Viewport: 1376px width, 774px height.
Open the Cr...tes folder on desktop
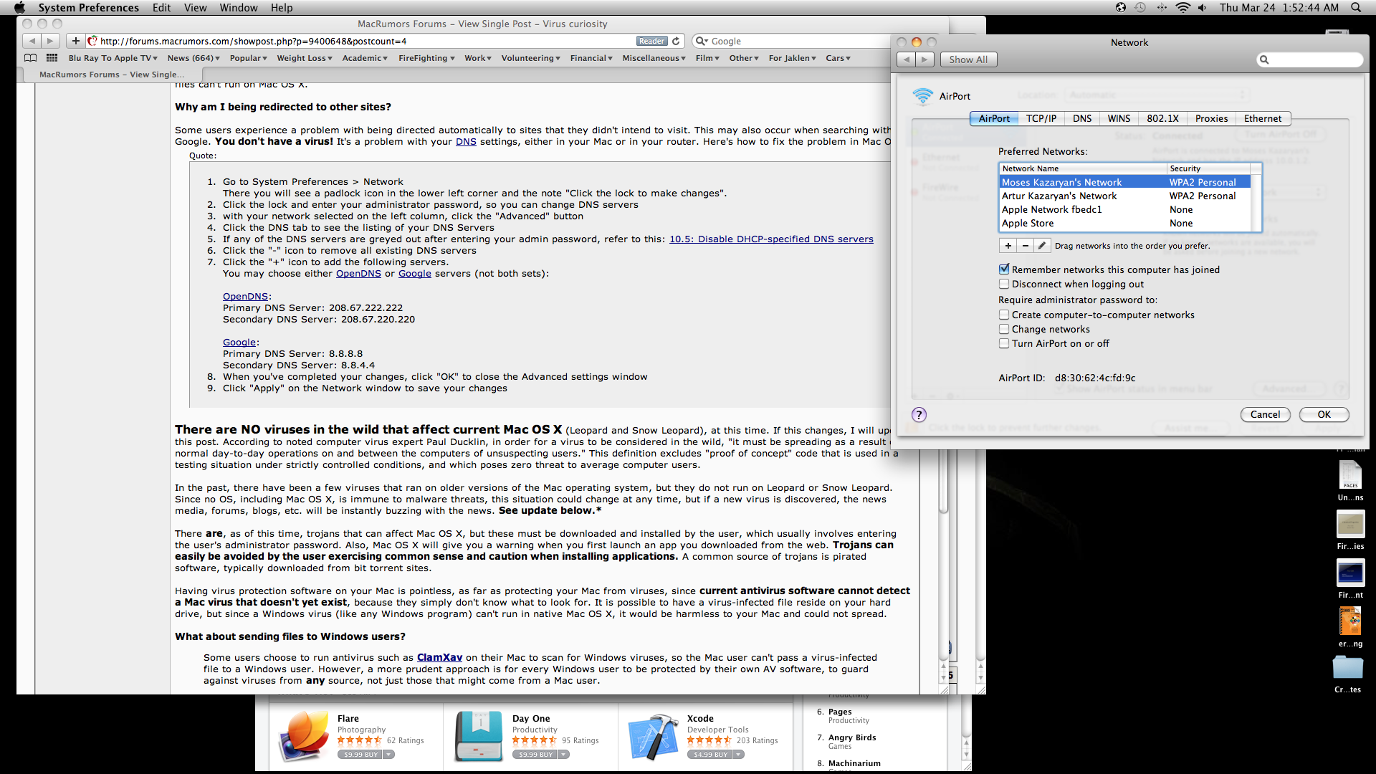[x=1348, y=674]
